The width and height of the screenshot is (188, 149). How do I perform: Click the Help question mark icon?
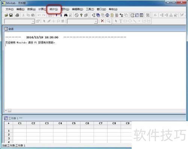pos(81,15)
